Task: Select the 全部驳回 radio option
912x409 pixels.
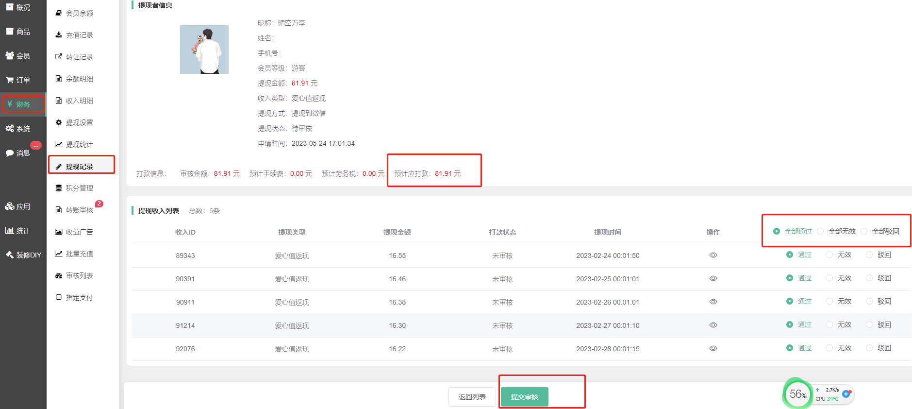Action: click(x=864, y=231)
